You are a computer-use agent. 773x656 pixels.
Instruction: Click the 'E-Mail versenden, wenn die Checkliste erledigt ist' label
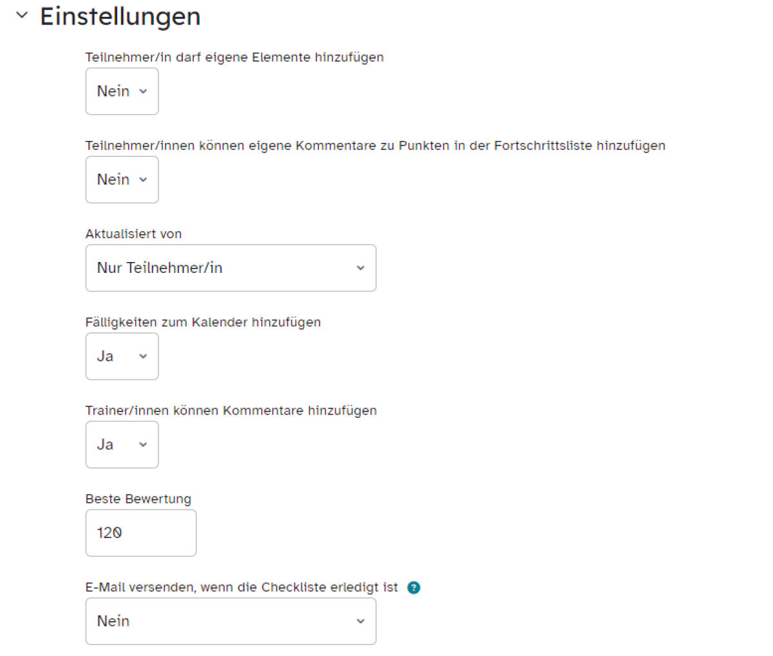click(x=242, y=587)
